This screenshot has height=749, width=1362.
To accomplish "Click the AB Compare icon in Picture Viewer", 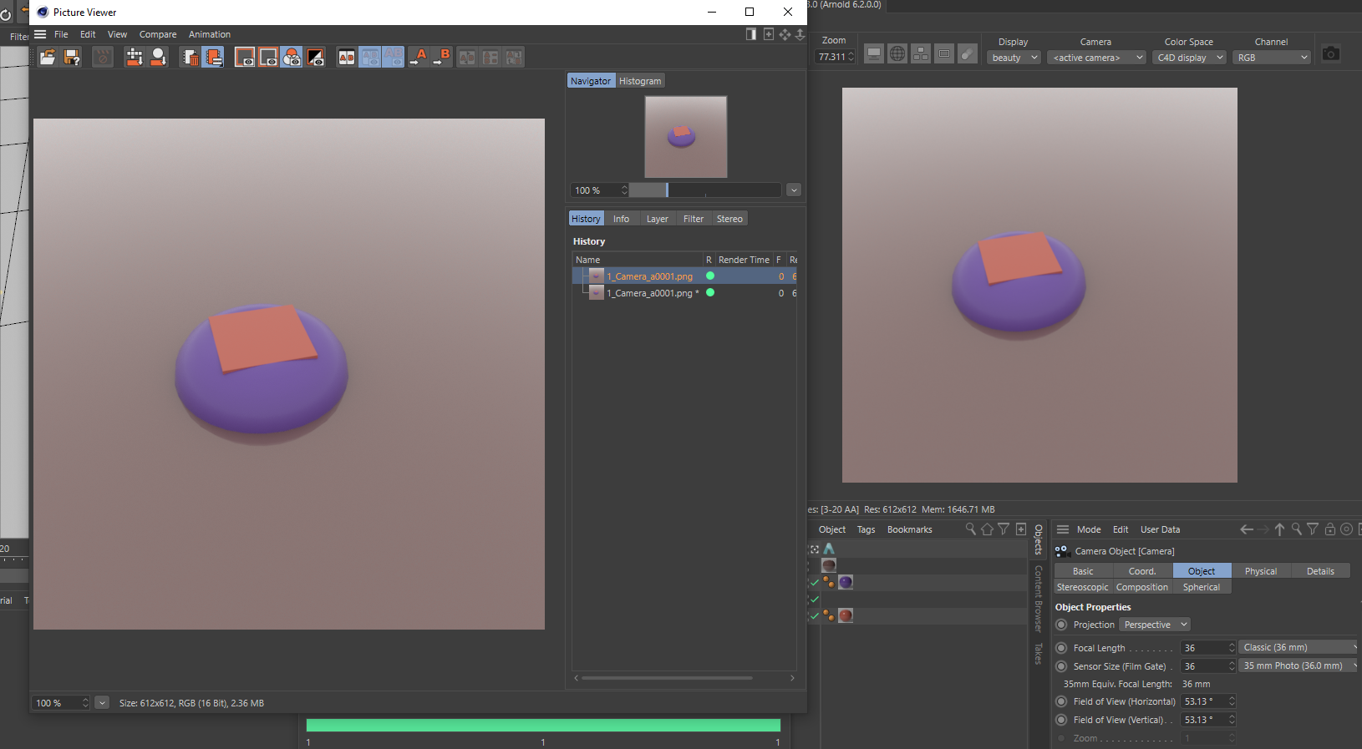I will pos(346,57).
